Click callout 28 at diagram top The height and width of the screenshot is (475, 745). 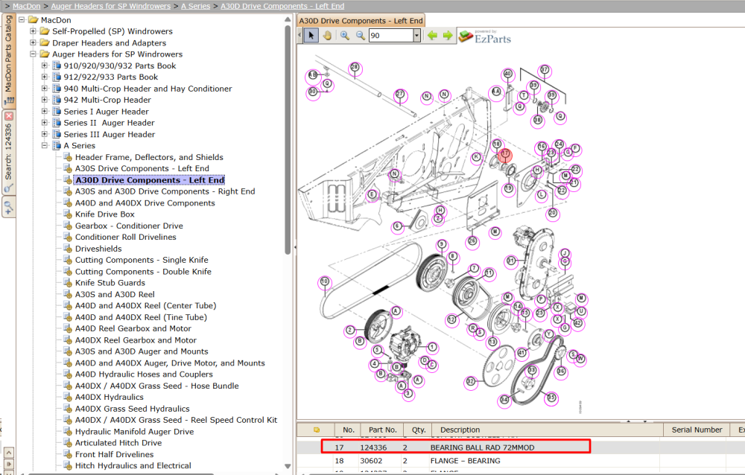(x=355, y=68)
